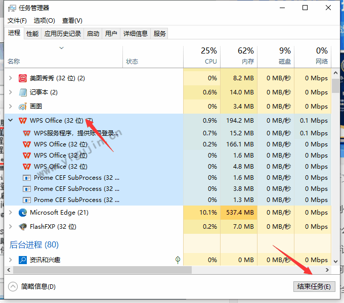
Task: Click the Task Manager title bar icon
Action: [x=12, y=8]
